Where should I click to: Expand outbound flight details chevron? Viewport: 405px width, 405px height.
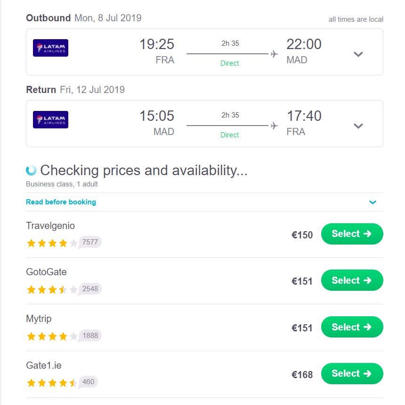358,54
